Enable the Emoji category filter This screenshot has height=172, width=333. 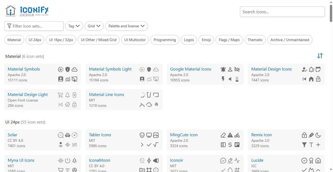click(206, 40)
